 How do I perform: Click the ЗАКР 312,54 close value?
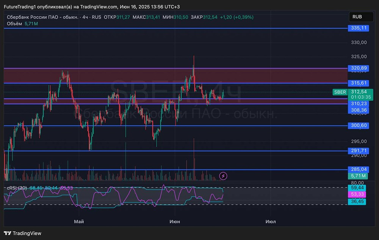point(204,17)
